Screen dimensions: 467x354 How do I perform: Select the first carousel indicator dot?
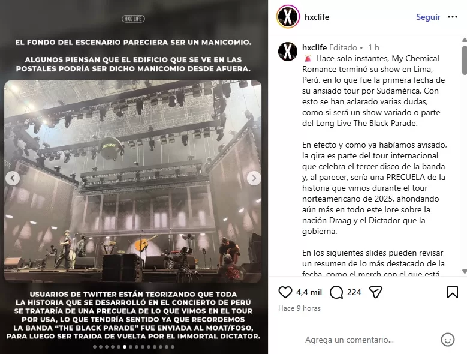(x=95, y=347)
